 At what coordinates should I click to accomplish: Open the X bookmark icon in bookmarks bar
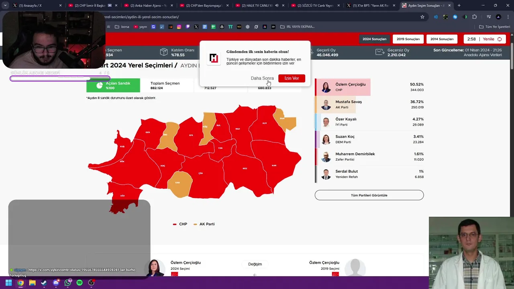tap(196, 27)
